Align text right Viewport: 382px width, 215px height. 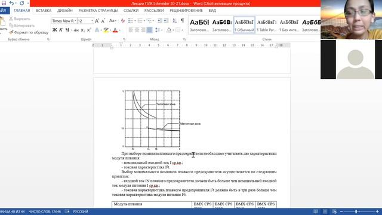click(143, 30)
